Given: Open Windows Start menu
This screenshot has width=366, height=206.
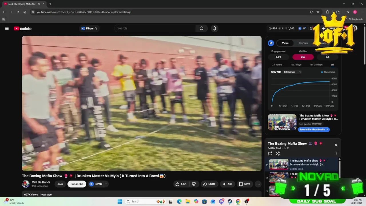Looking at the screenshot, I should (120, 201).
